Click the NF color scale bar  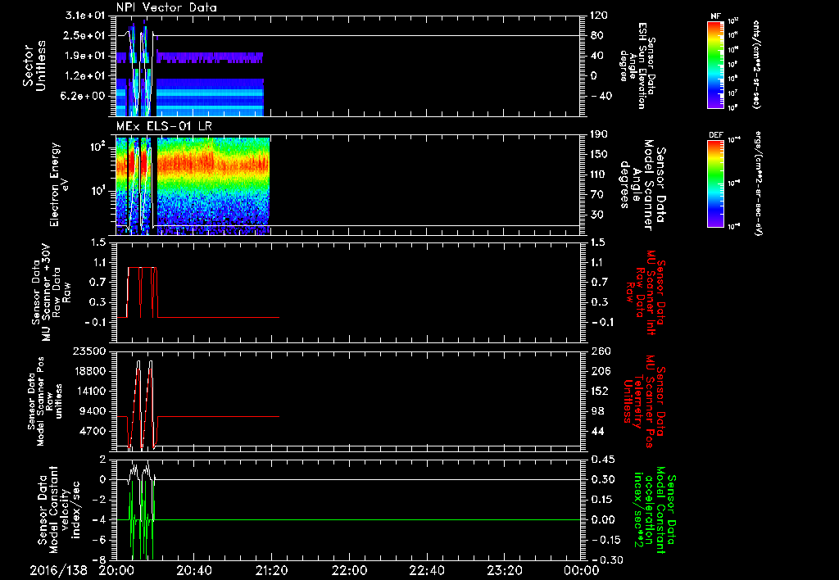click(716, 64)
